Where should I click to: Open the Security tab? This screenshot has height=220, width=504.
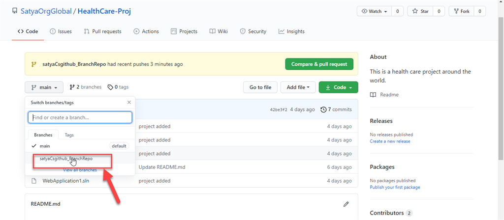[253, 31]
